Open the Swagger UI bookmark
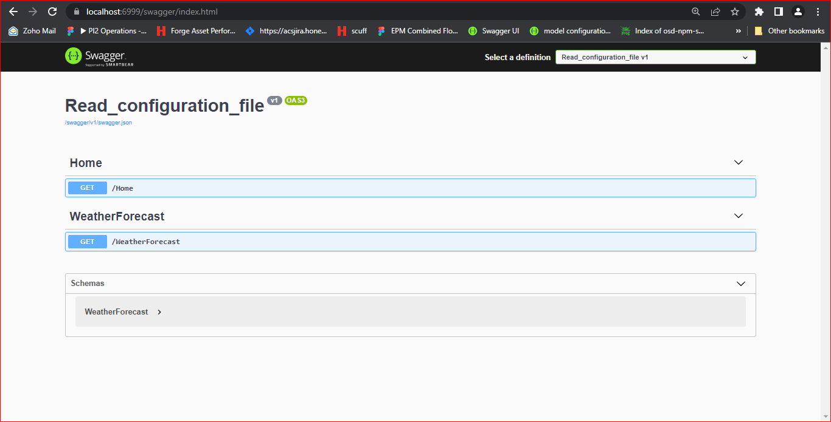 493,30
